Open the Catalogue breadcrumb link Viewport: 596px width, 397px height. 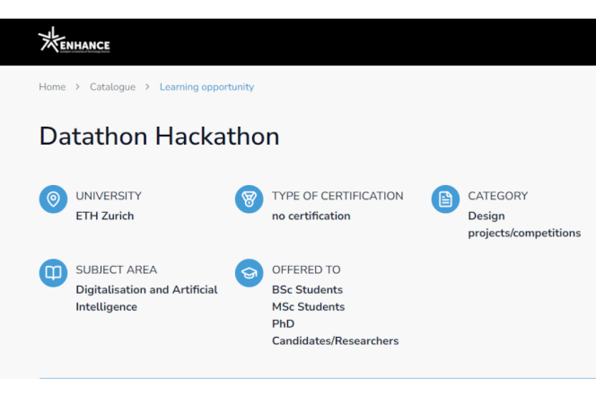[x=113, y=87]
